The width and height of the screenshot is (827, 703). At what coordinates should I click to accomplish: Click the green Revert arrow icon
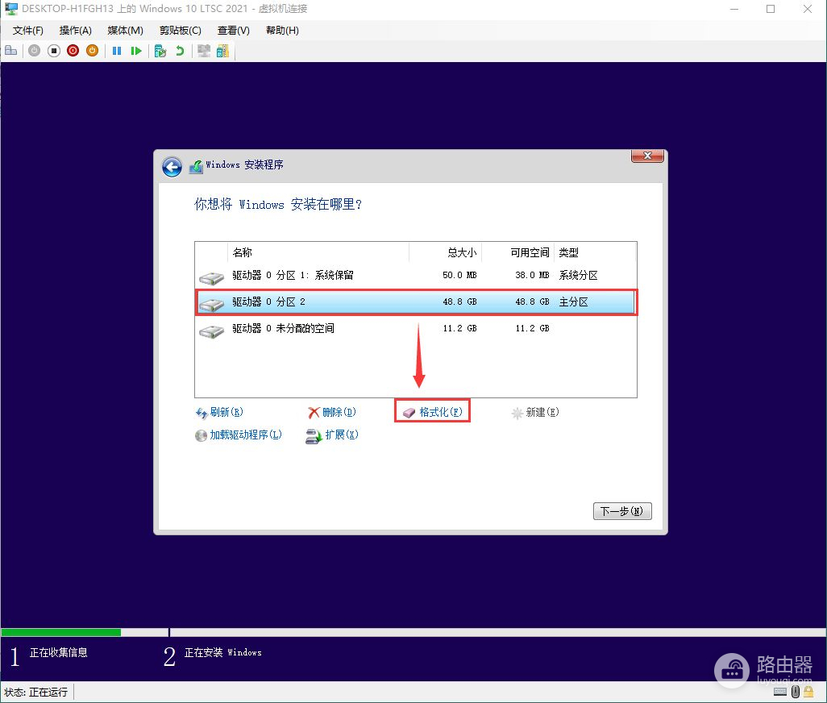click(x=180, y=51)
